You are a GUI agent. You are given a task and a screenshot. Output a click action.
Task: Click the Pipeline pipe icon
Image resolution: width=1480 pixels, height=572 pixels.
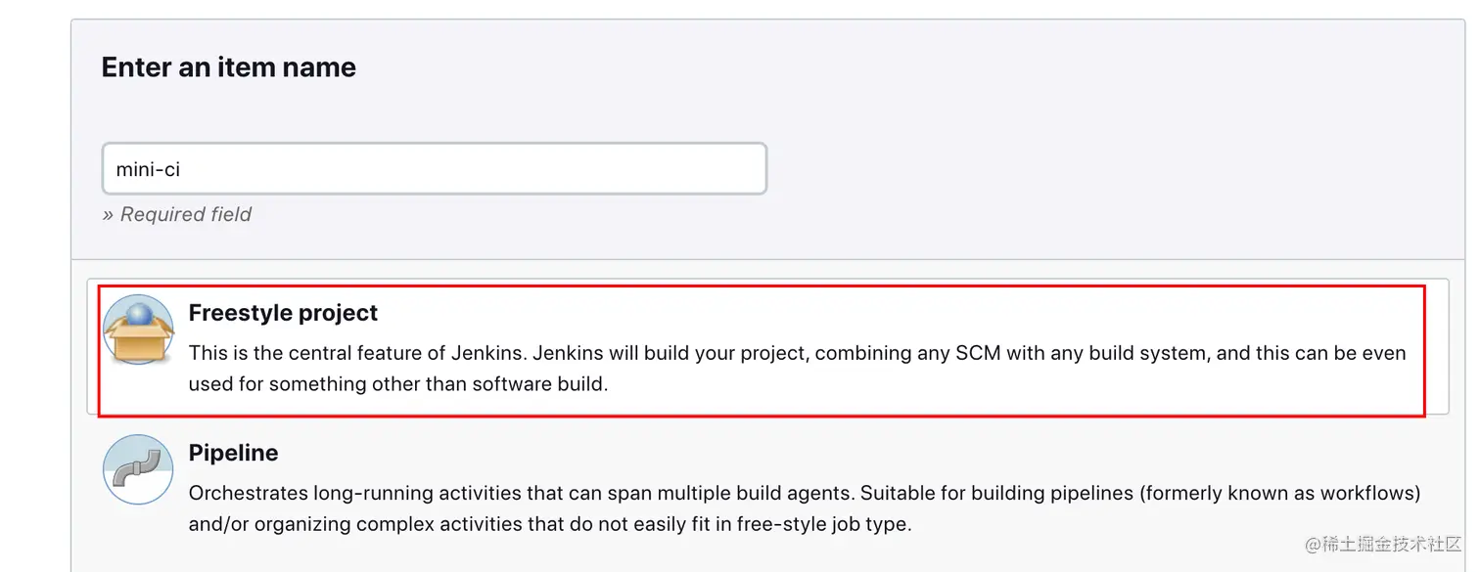[138, 470]
